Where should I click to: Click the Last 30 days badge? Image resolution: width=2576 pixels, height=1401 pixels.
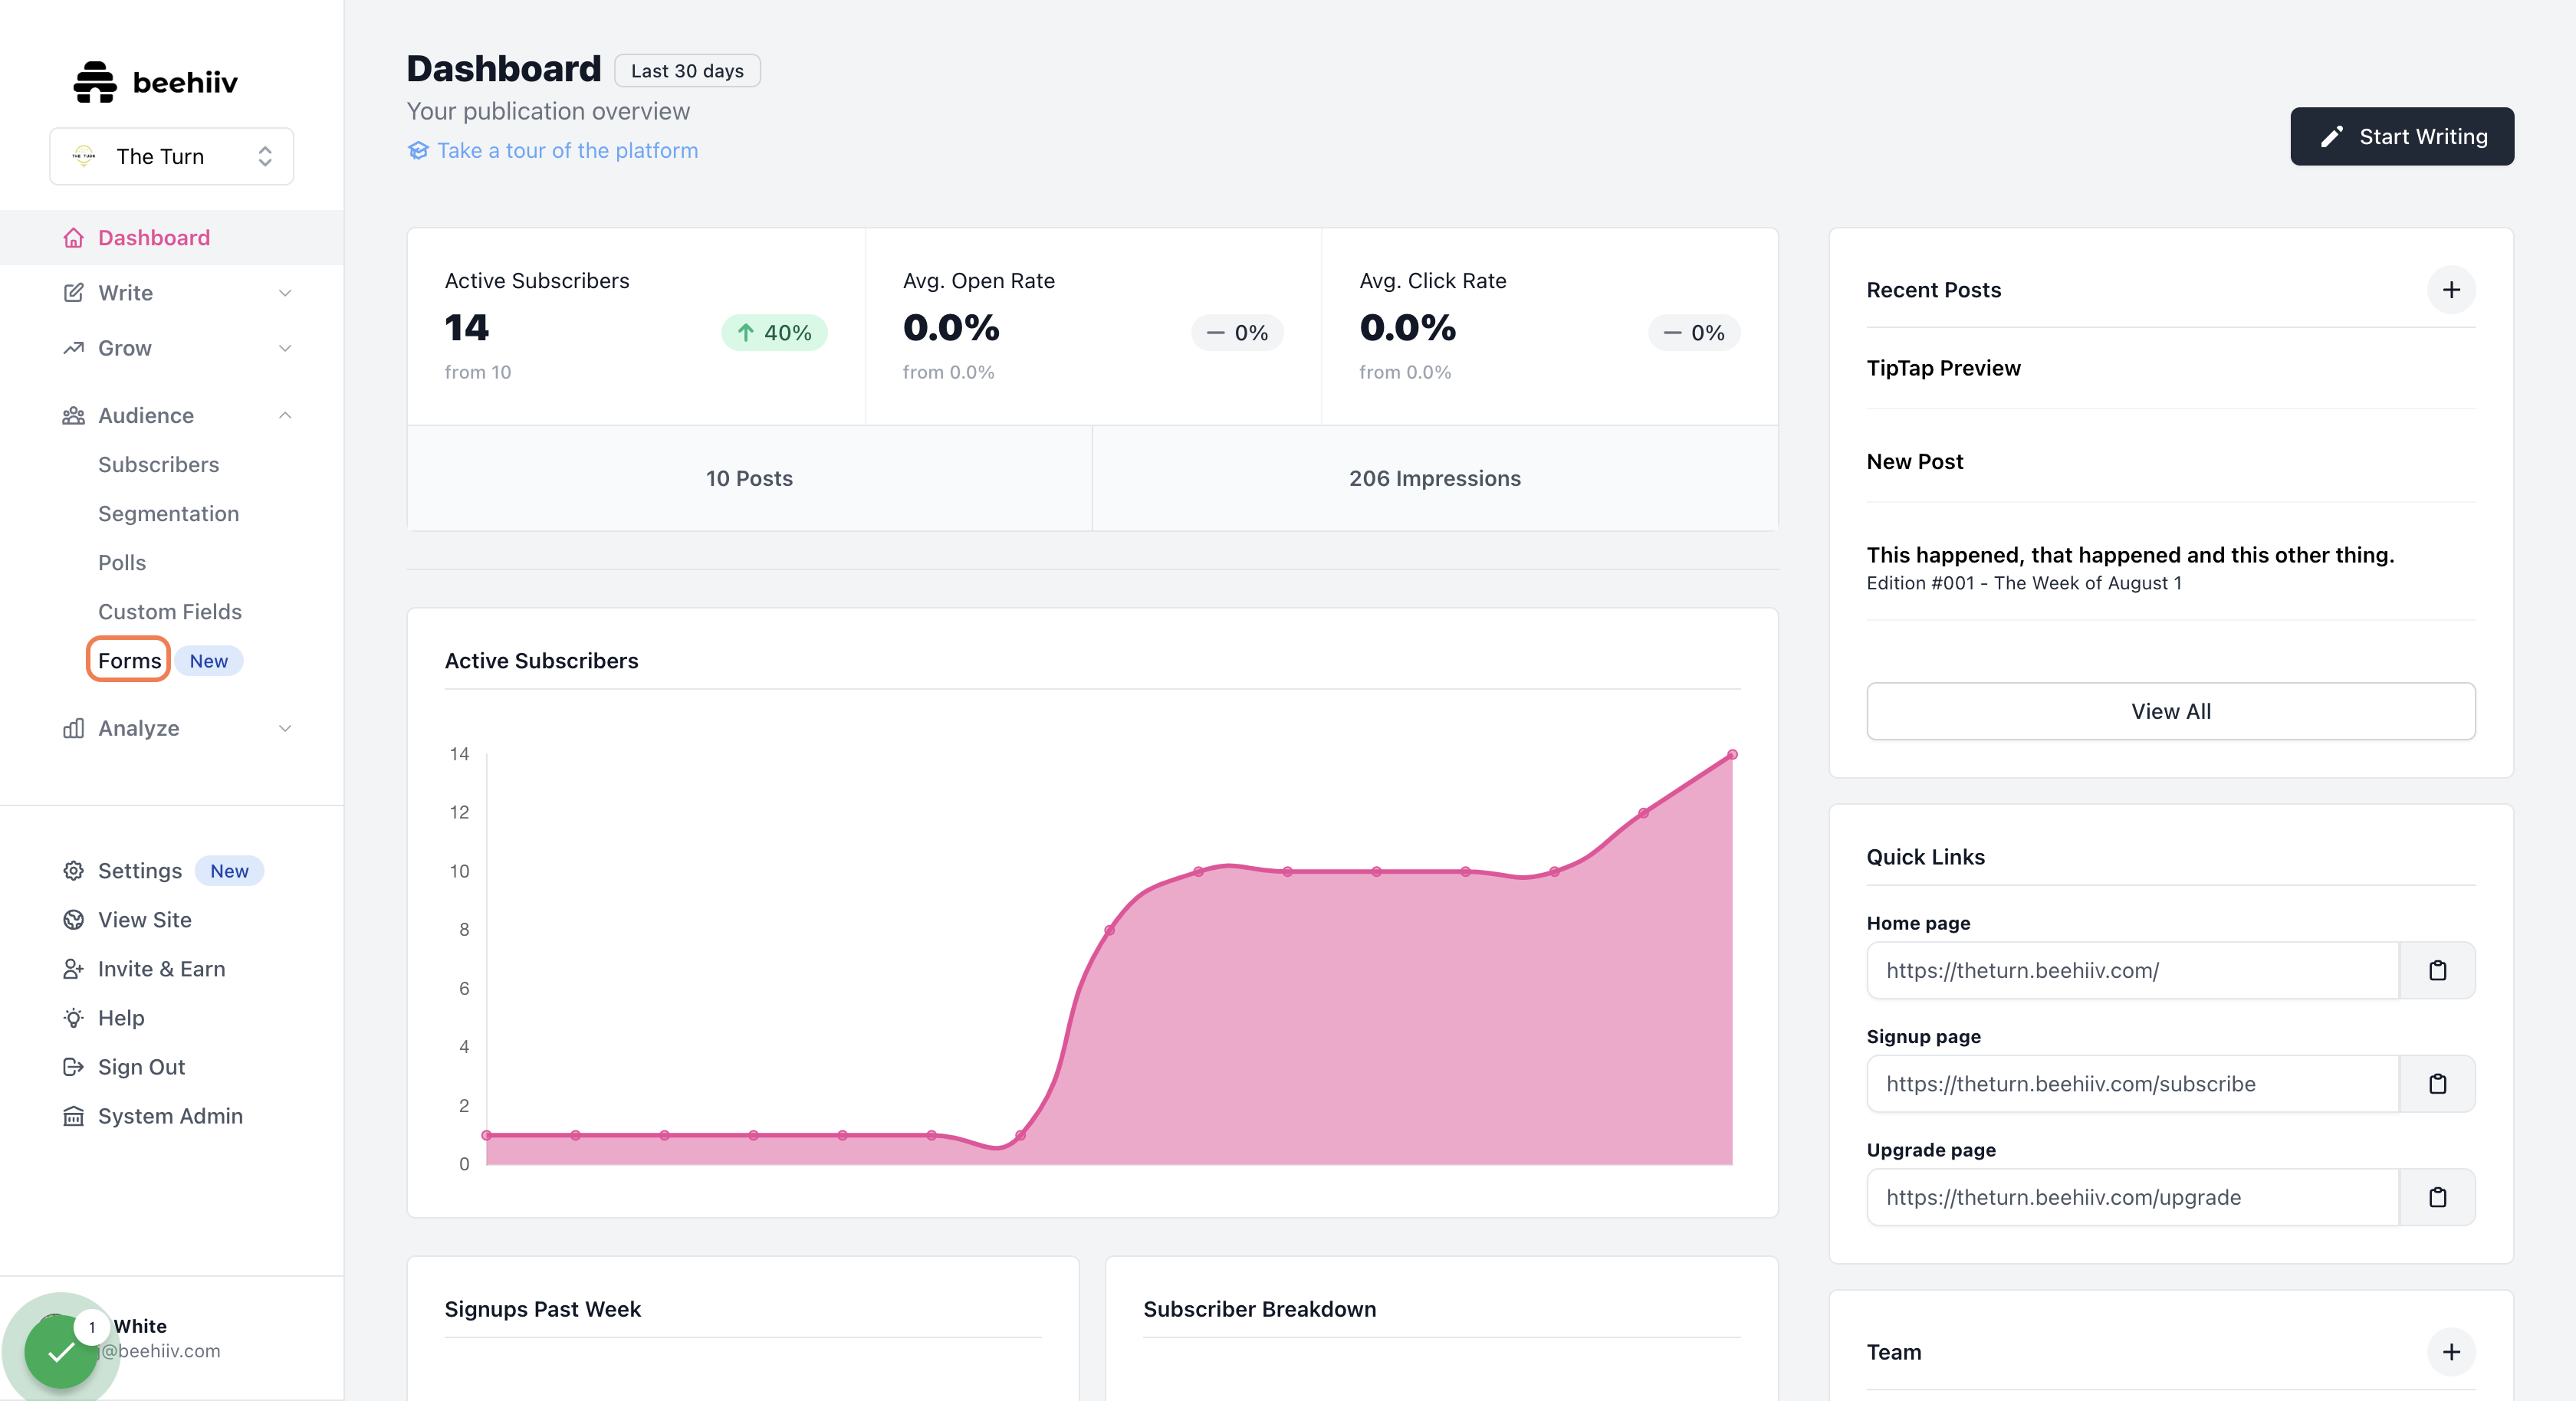[x=687, y=71]
